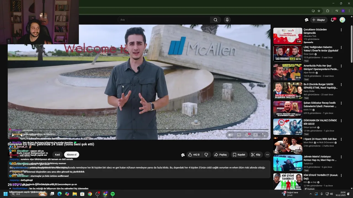This screenshot has height=198, width=353.
Task: Click the YouTube Ara search field
Action: tap(164, 20)
